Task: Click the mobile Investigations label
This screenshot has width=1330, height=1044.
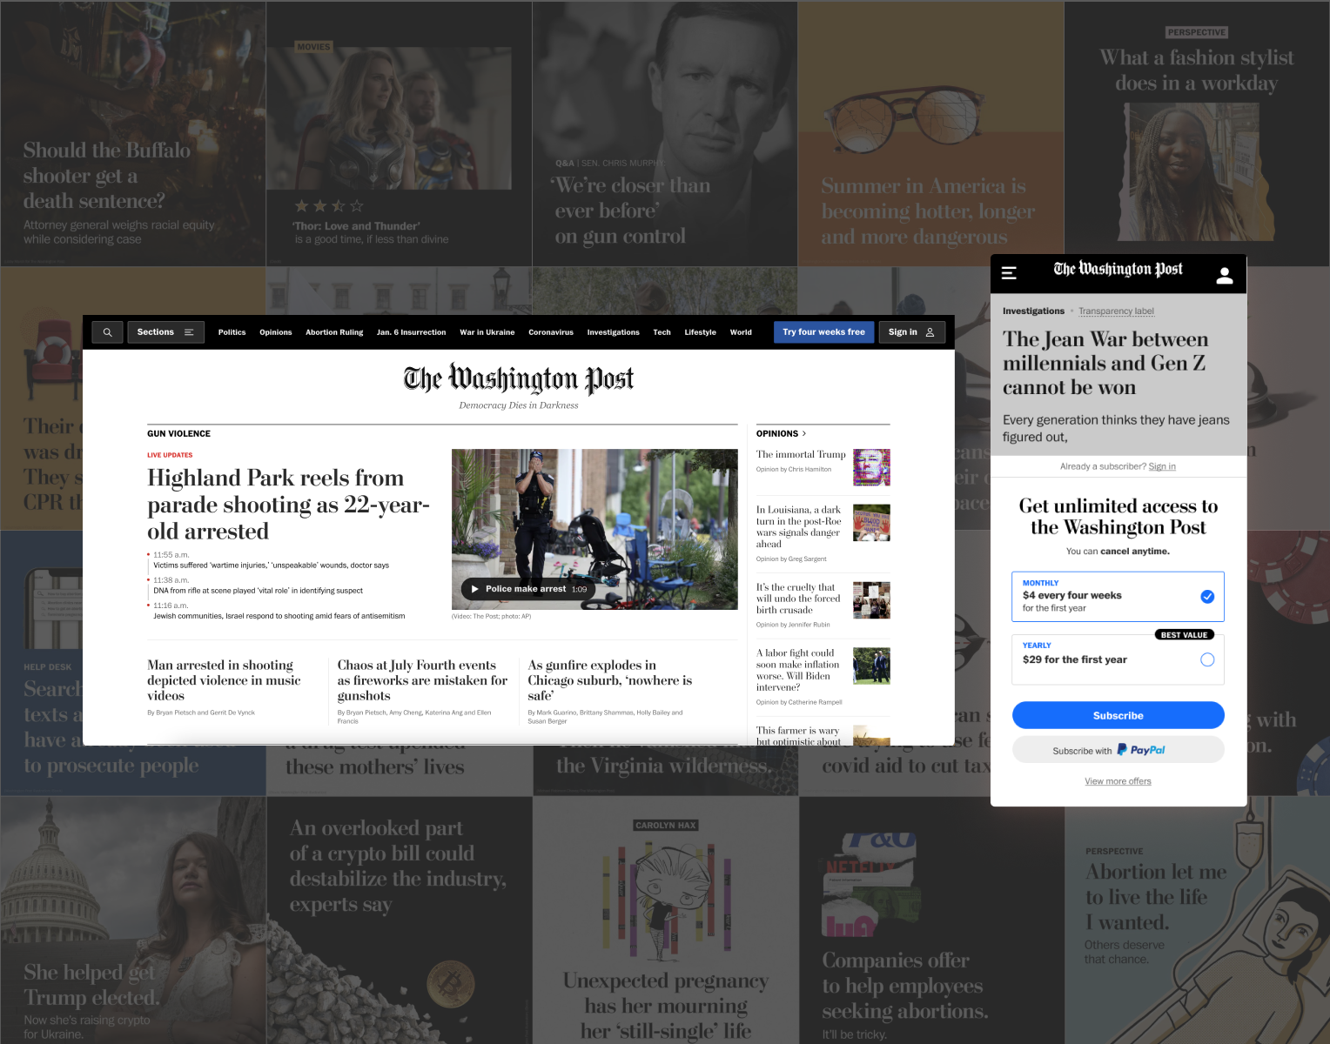Action: [x=1033, y=311]
